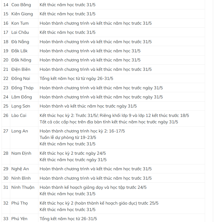222x222 pixels.
Task: Select Lai Châu in the table
Action: (20, 32)
